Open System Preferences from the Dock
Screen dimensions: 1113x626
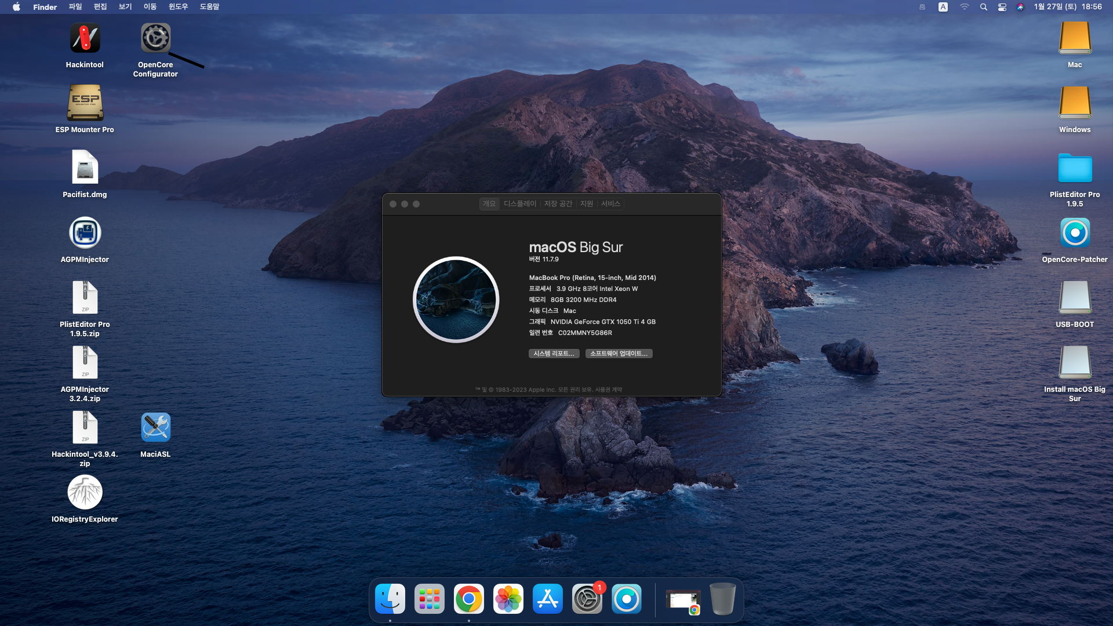pyautogui.click(x=587, y=599)
